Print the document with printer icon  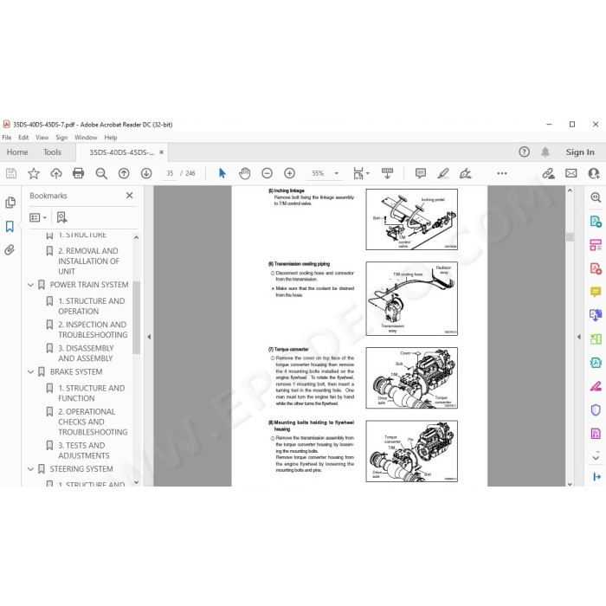click(79, 173)
